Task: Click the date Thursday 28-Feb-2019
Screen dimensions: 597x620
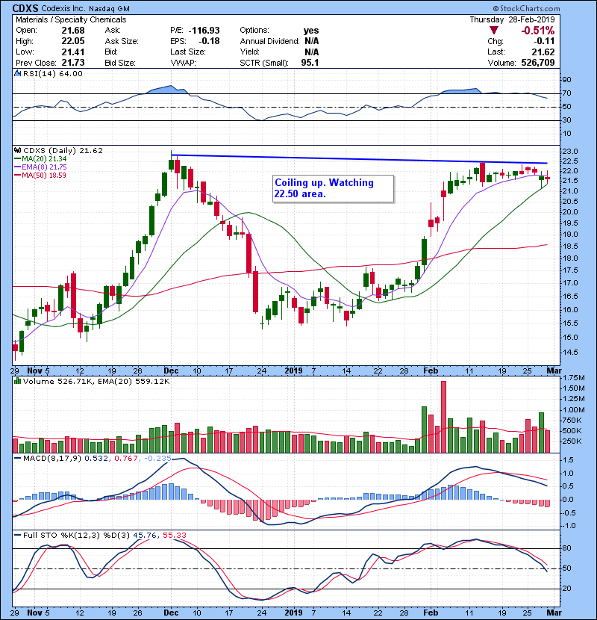Action: tap(512, 19)
